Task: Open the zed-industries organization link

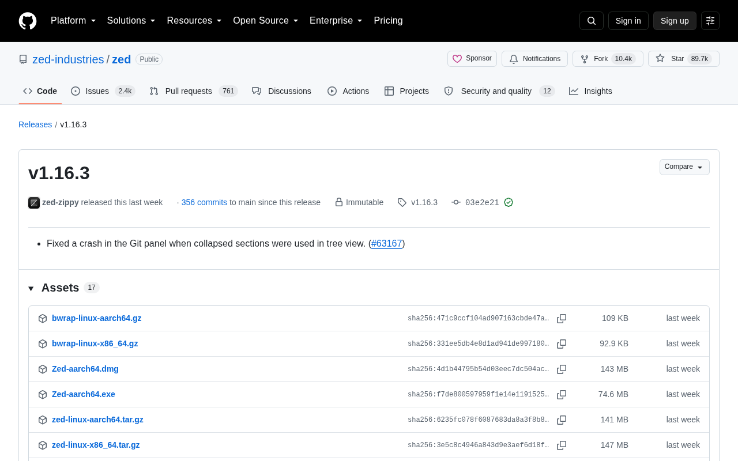Action: pos(68,59)
